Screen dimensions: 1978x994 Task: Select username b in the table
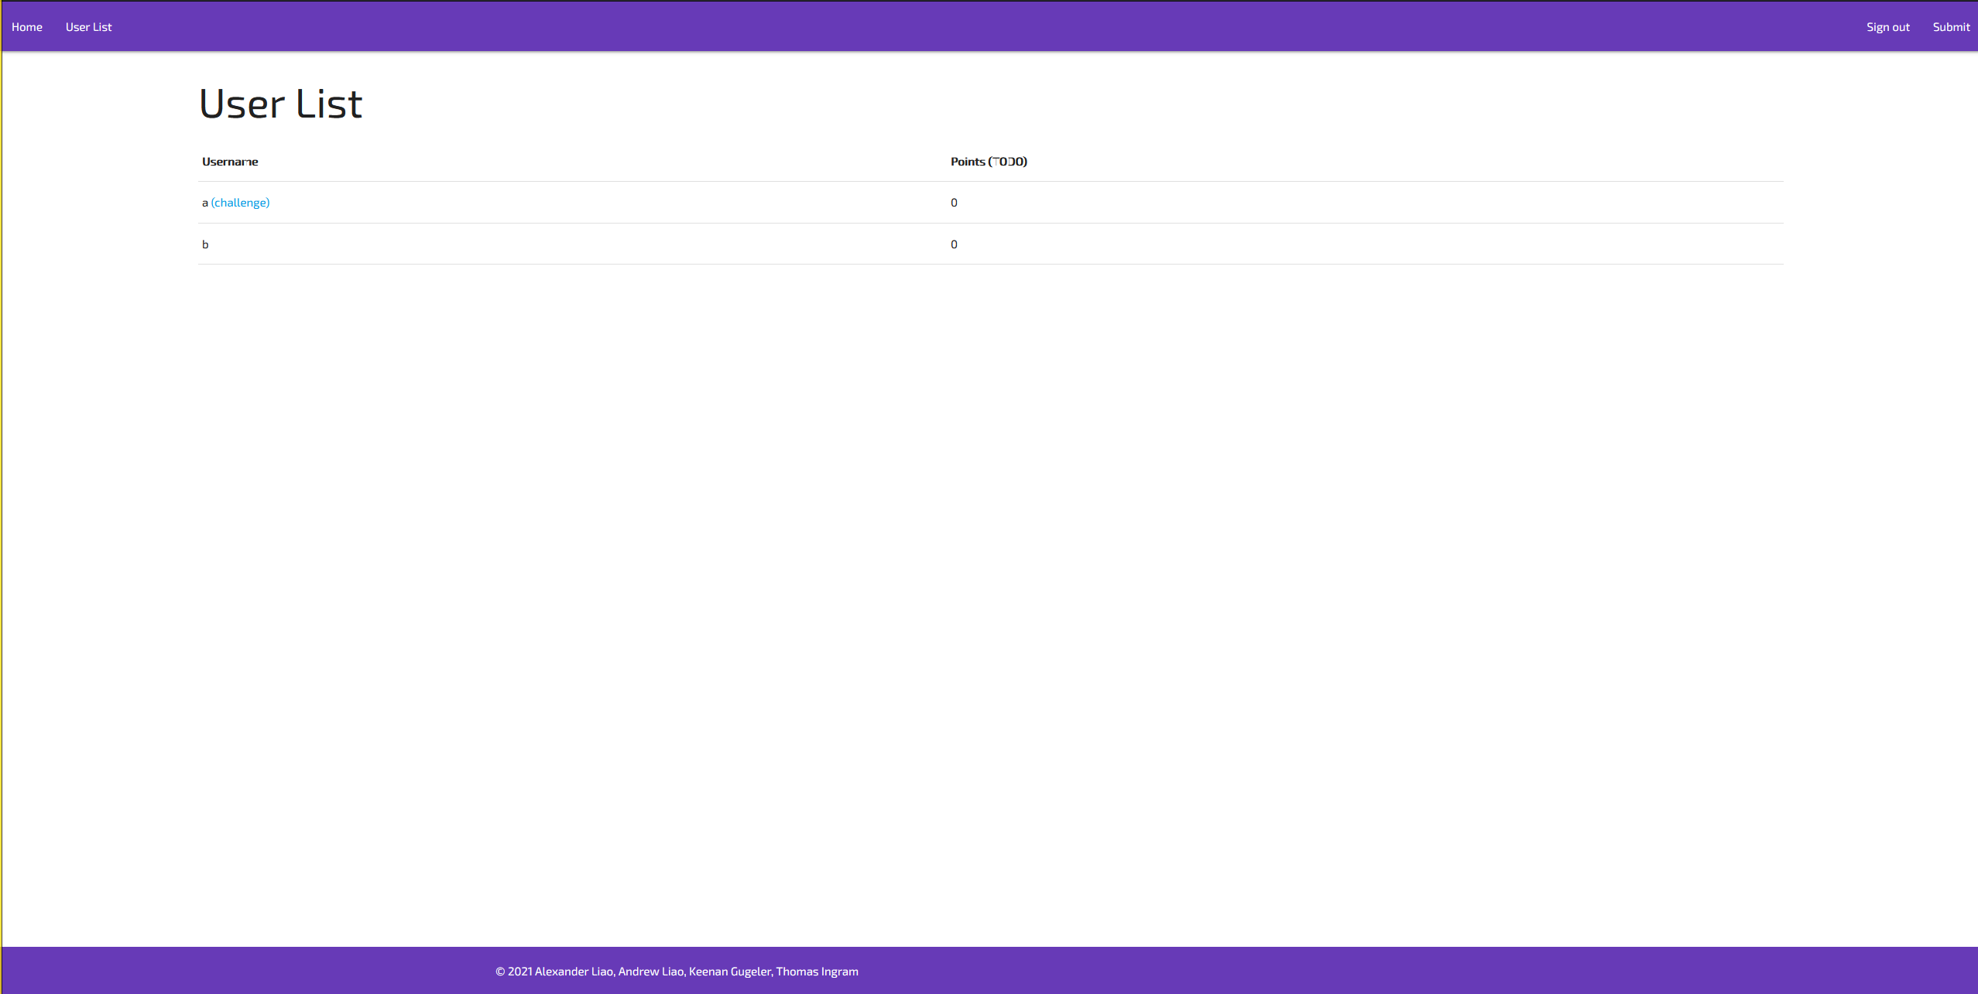point(205,244)
